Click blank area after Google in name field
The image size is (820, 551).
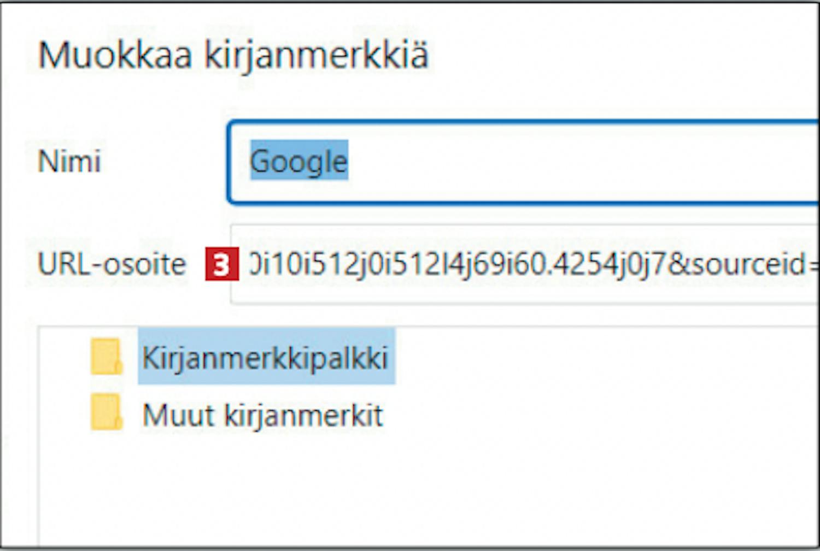[579, 162]
